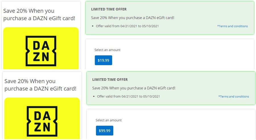
Task: Click the black DAZN logo in lower card
Action: (42, 121)
